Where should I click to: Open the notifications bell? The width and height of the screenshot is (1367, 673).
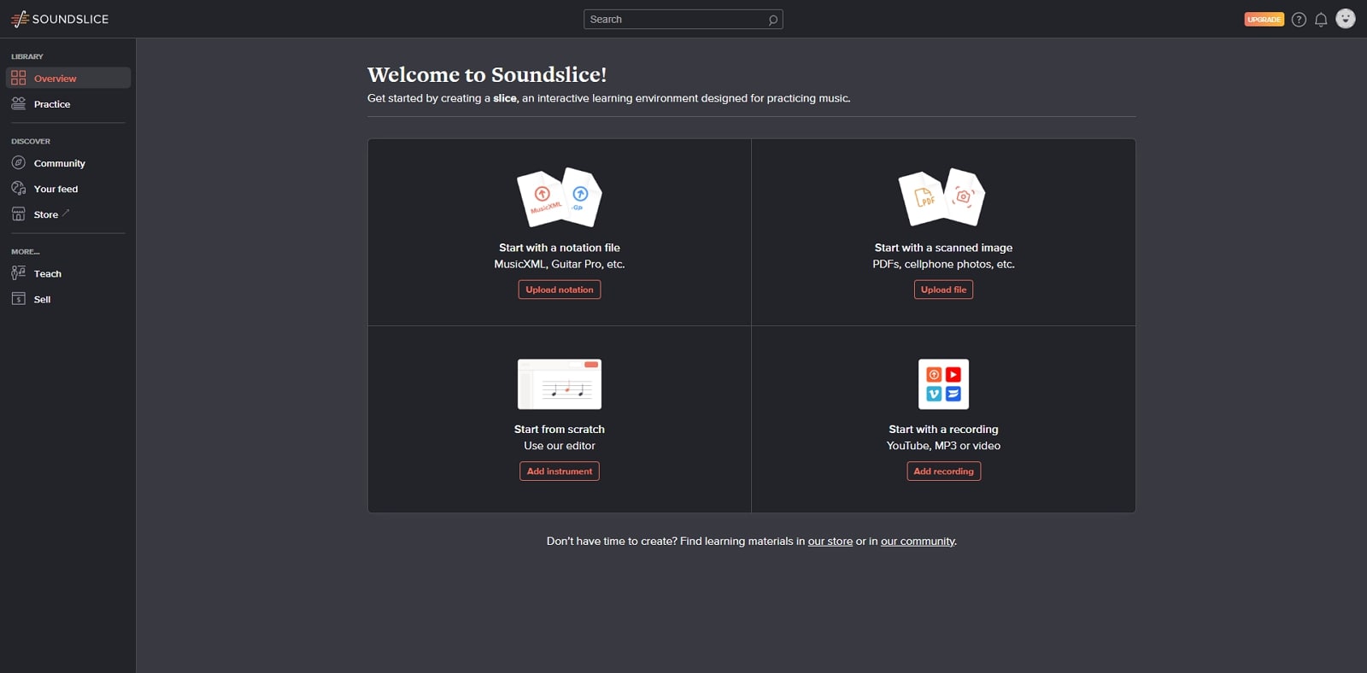click(1321, 19)
